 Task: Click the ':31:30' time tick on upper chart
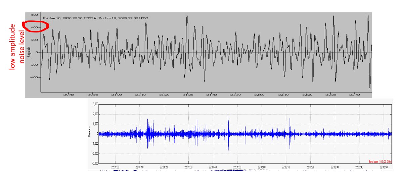tap(188, 95)
